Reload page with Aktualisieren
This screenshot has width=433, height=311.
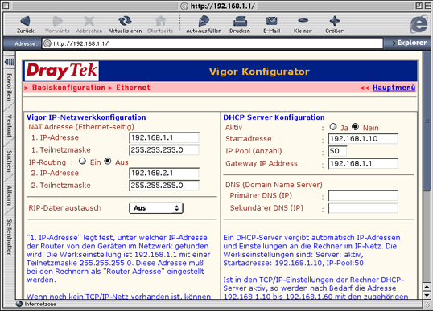click(125, 24)
